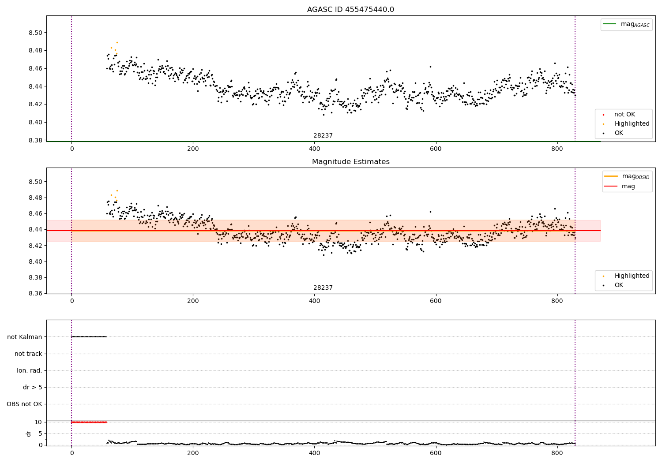This screenshot has height=463, width=662.
Task: Click the 'OBS not OK' axis label
Action: [24, 404]
